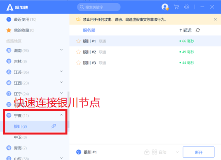
Task: Click the 赣 badge icon for 江西
Action: [x=9, y=83]
